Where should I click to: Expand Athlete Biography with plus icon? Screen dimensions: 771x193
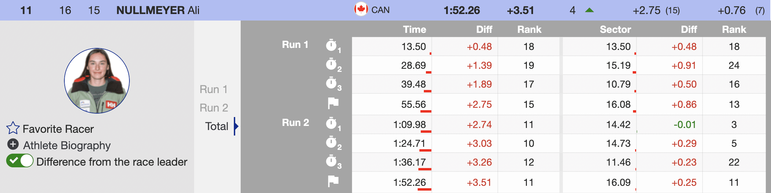13,144
